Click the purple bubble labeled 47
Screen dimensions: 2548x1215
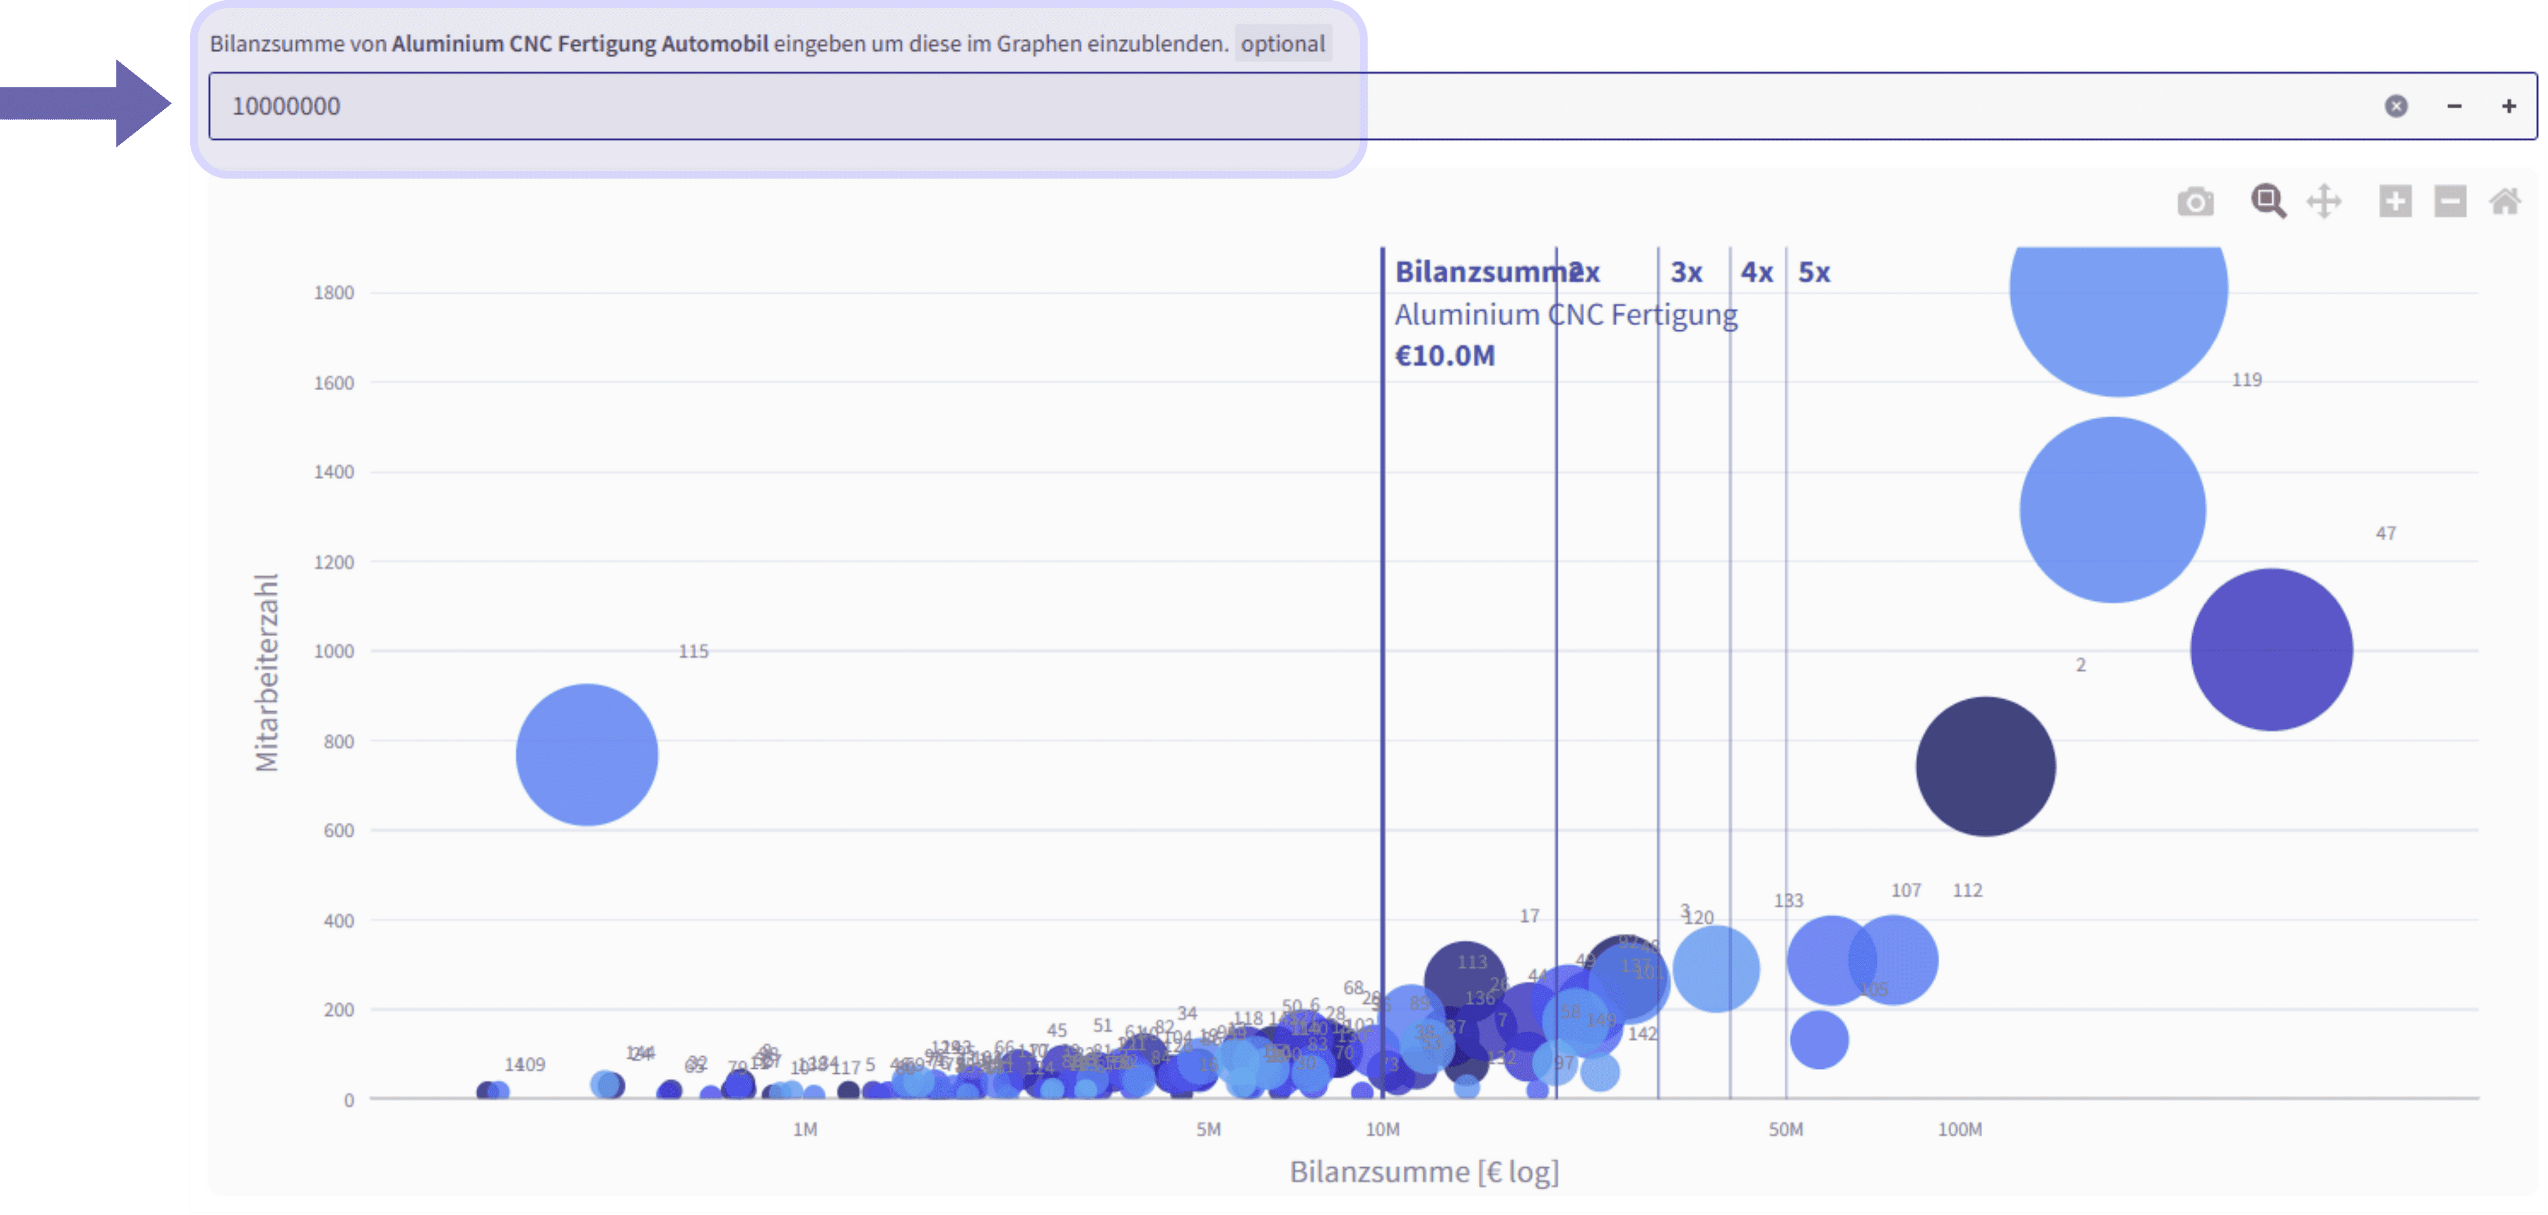click(x=2271, y=650)
